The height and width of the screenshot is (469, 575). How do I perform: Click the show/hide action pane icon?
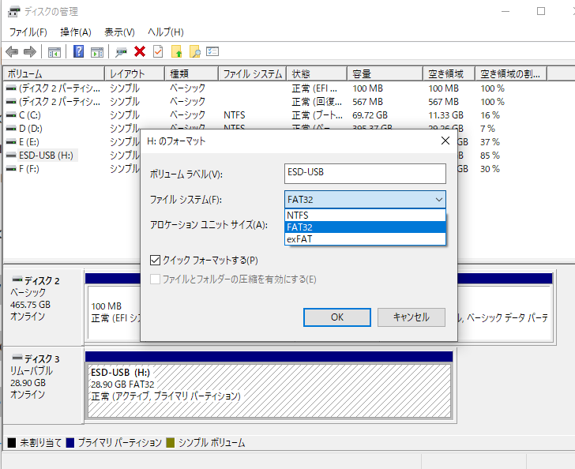[97, 52]
